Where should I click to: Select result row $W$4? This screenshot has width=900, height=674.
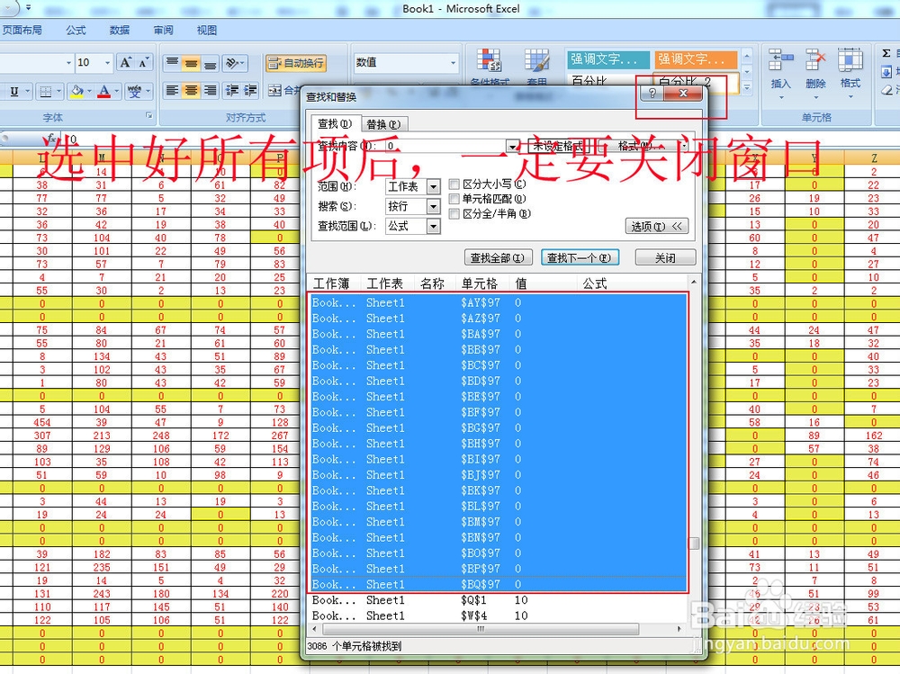coord(498,616)
